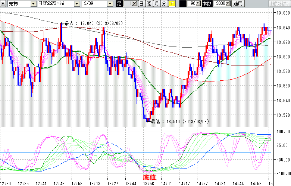
Task: Click the 足 interval field showing 1
Action: pos(128,3)
